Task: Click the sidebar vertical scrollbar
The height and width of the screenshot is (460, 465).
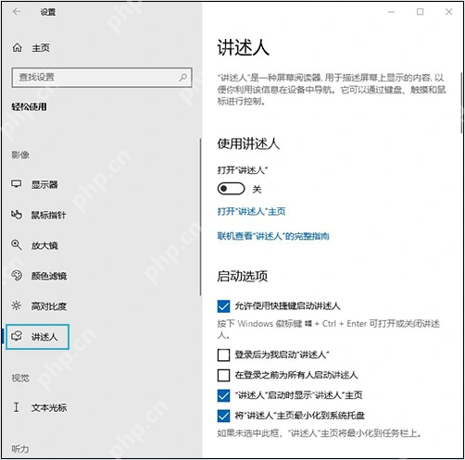Action: [200, 217]
